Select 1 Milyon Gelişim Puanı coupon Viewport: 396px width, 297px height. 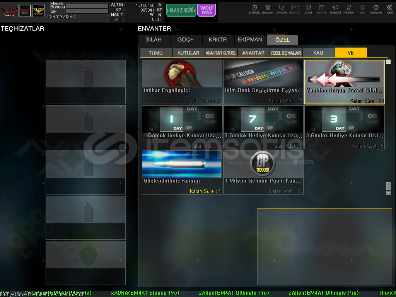pyautogui.click(x=263, y=172)
